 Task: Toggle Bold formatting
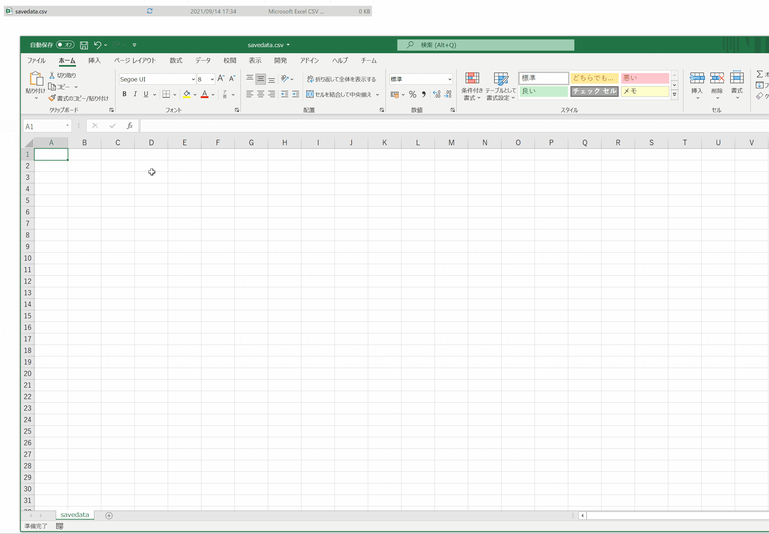(124, 94)
